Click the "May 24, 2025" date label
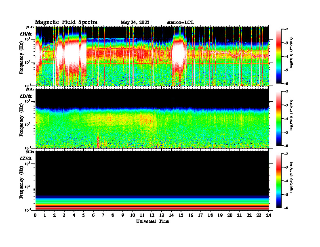This screenshot has height=247, width=320. coord(135,22)
